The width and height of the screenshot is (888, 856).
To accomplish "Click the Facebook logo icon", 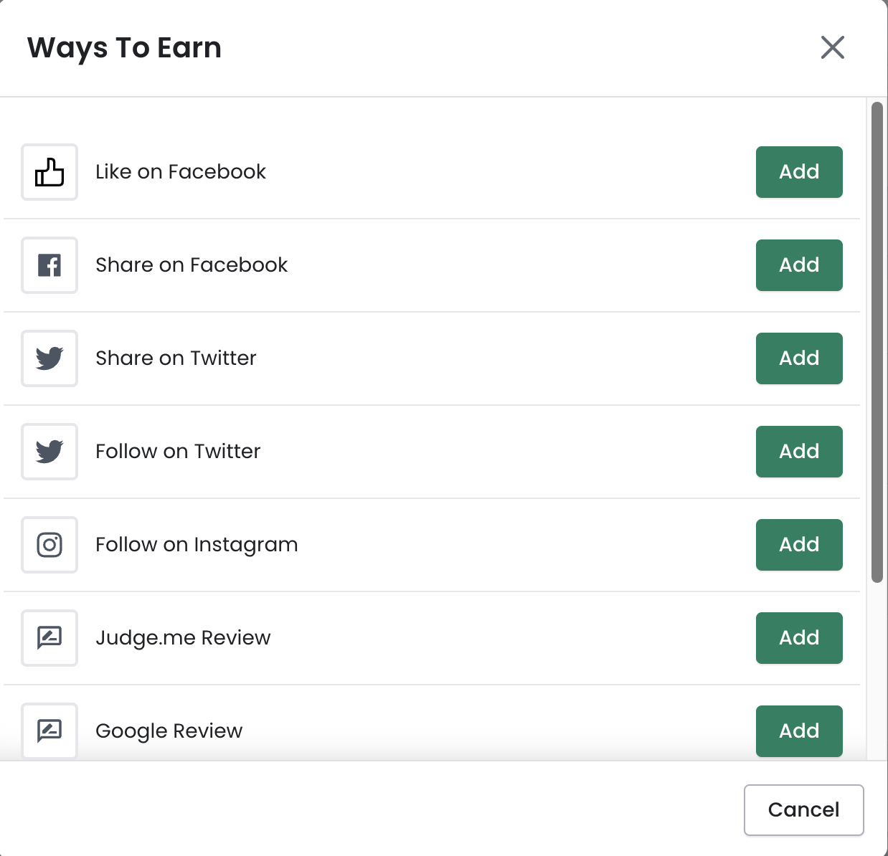I will point(49,265).
